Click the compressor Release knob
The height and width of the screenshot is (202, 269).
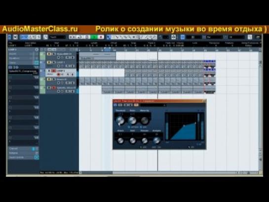pos(145,141)
